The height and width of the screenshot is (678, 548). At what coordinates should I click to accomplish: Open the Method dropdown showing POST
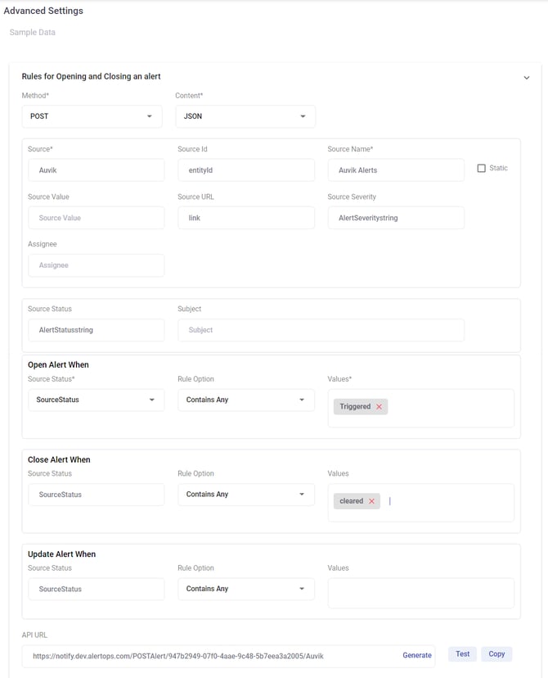point(92,116)
